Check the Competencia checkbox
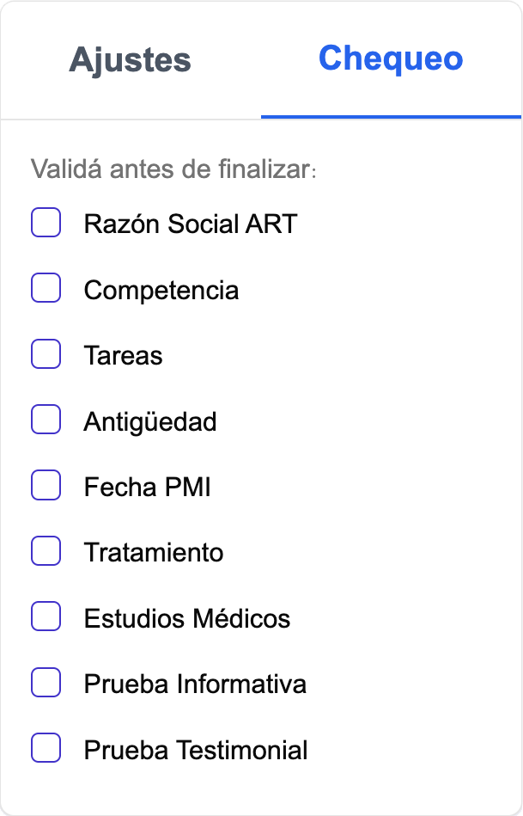This screenshot has height=816, width=523. 46,288
